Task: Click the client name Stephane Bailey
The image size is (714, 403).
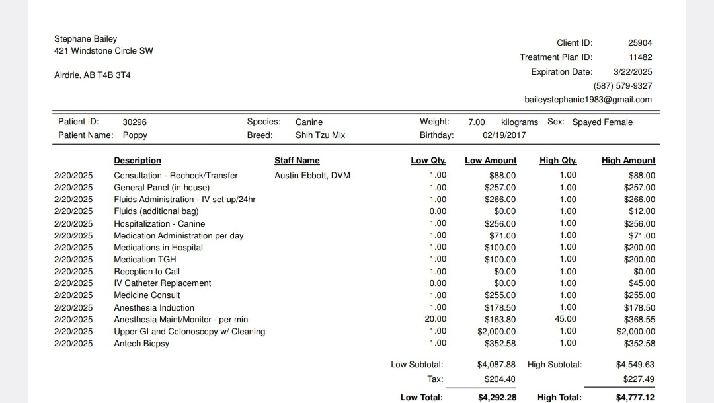Action: (x=85, y=39)
